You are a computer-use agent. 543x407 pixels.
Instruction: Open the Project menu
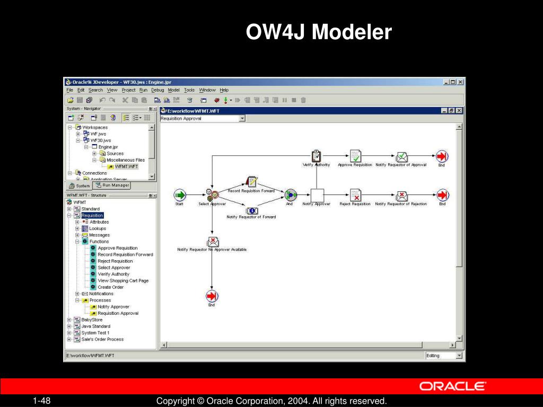click(128, 90)
